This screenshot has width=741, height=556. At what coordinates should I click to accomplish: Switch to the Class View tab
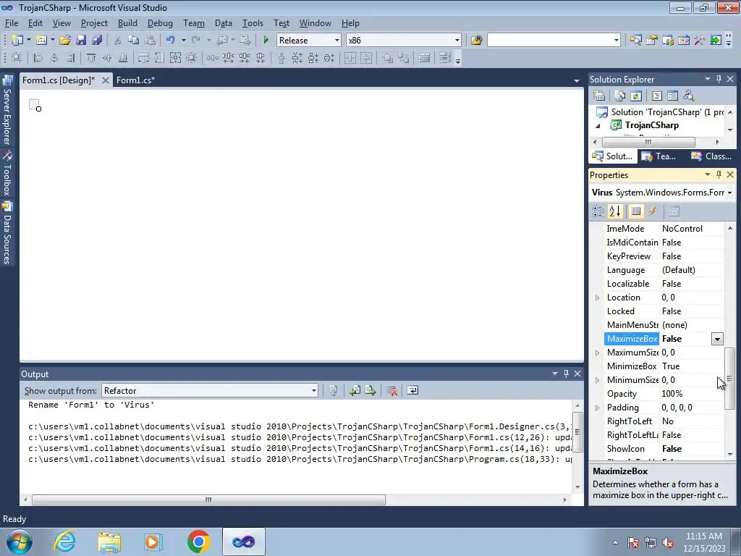click(x=711, y=156)
